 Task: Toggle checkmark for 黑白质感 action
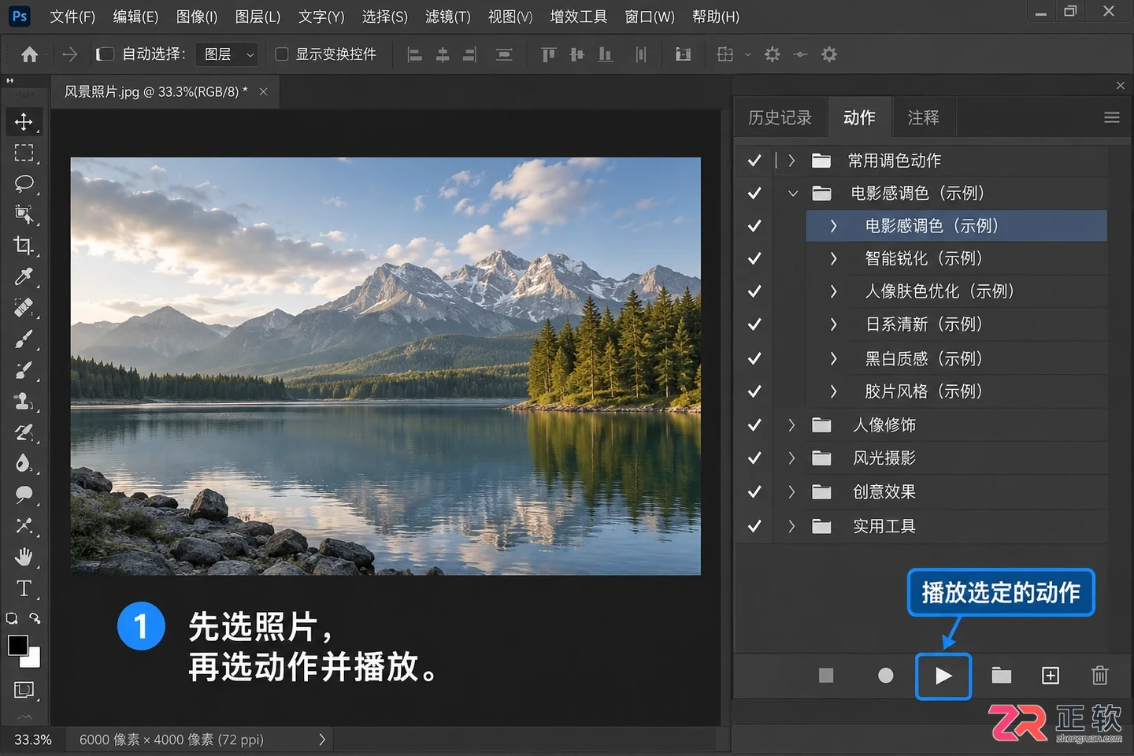[754, 358]
